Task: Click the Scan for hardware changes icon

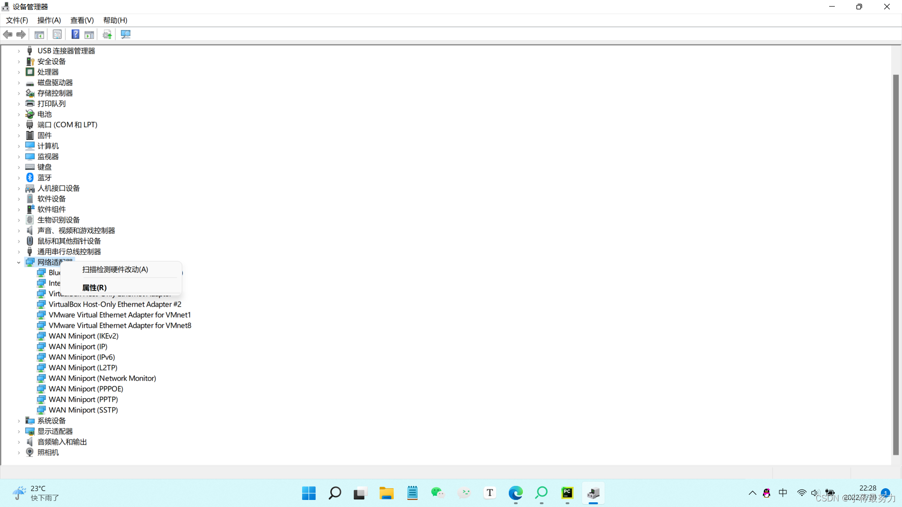Action: click(125, 34)
